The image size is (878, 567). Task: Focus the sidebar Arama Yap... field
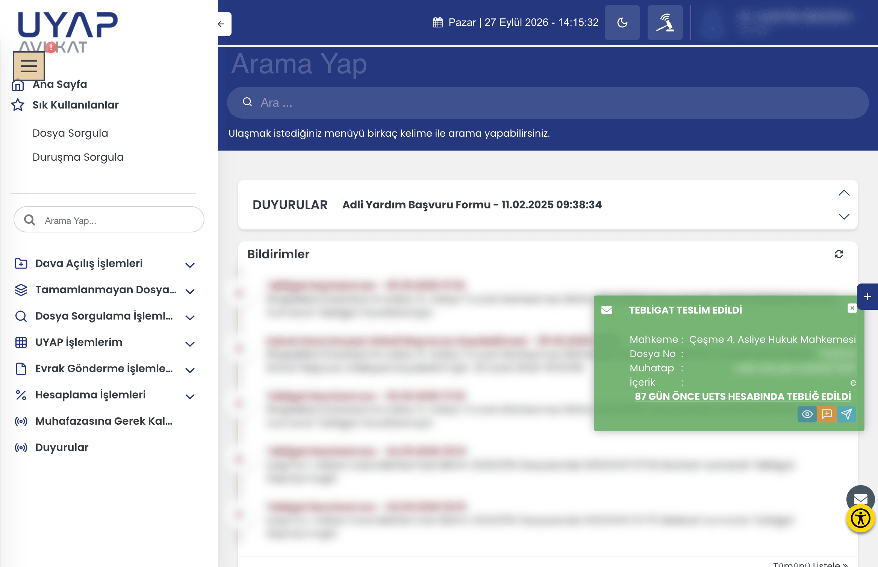pyautogui.click(x=109, y=220)
